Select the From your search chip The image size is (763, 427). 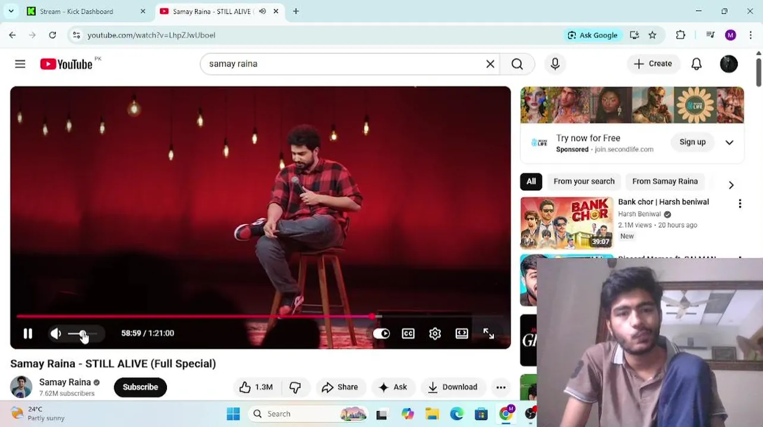click(x=584, y=181)
